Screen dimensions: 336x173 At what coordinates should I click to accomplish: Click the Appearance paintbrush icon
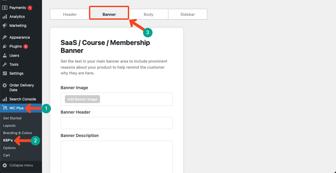[5, 37]
